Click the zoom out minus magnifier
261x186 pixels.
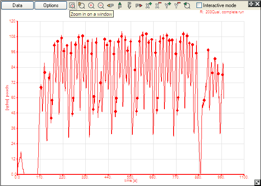coord(101,5)
